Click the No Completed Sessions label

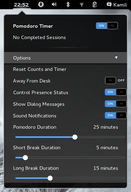(x=40, y=37)
